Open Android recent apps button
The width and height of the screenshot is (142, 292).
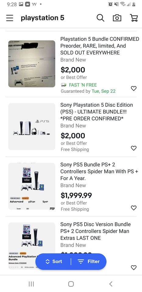[x=31, y=284]
